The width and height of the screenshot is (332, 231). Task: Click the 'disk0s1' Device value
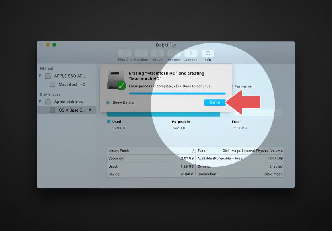[188, 174]
